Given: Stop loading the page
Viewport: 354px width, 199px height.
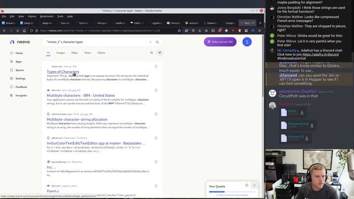Looking at the screenshot, I should pos(18,30).
